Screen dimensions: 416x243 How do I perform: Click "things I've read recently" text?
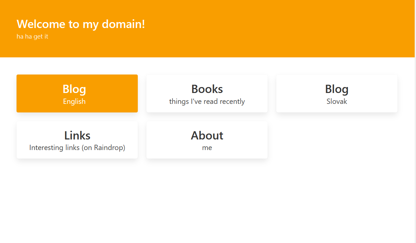207,102
